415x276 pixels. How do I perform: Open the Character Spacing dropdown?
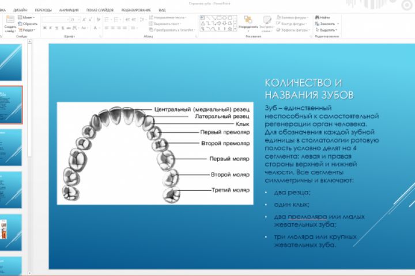click(76, 28)
